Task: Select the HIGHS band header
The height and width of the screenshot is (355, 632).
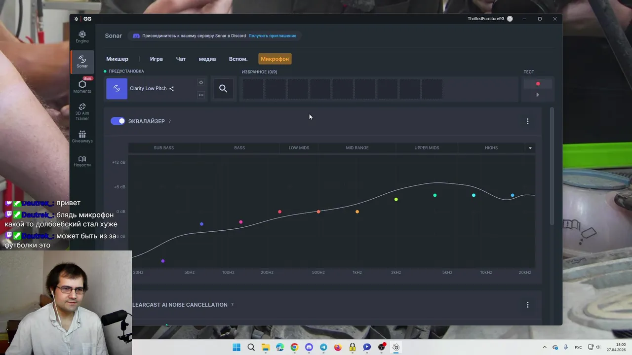Action: pos(491,148)
